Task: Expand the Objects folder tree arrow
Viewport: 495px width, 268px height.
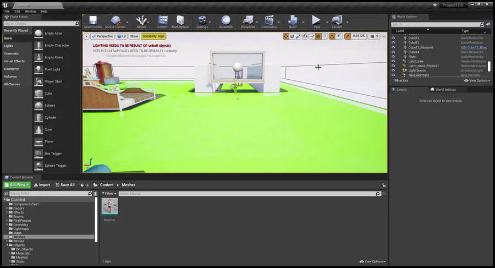Action: (x=7, y=245)
